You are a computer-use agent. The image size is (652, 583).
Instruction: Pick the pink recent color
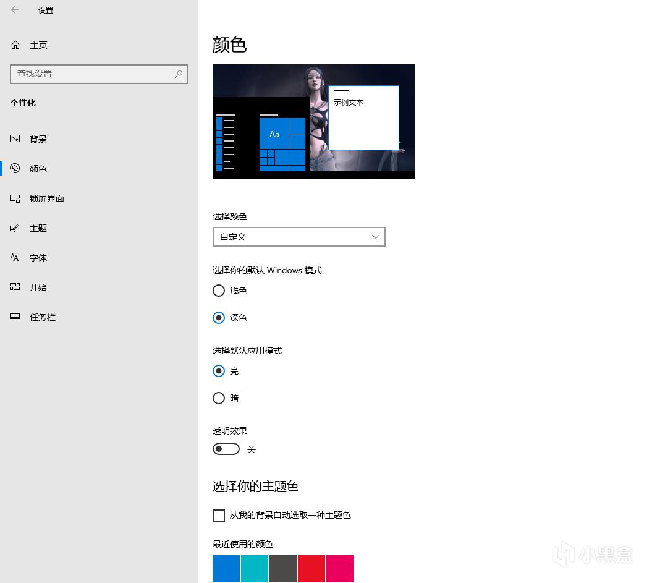click(x=340, y=569)
